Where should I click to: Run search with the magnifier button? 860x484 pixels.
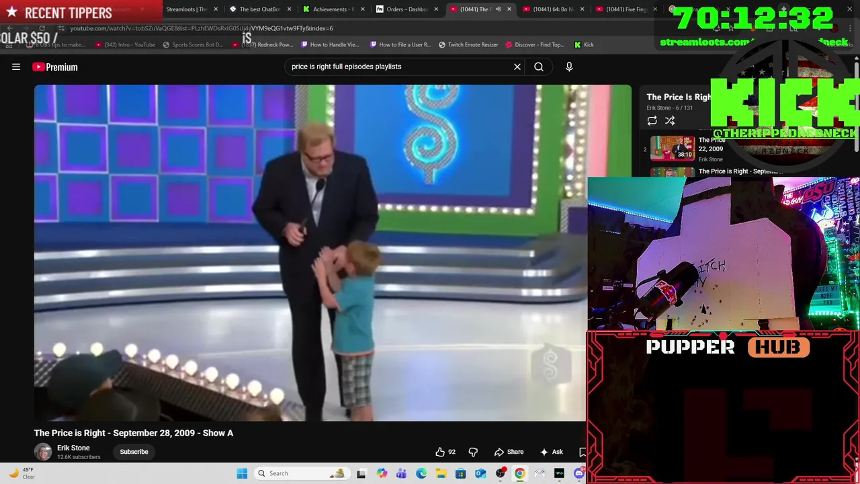539,67
